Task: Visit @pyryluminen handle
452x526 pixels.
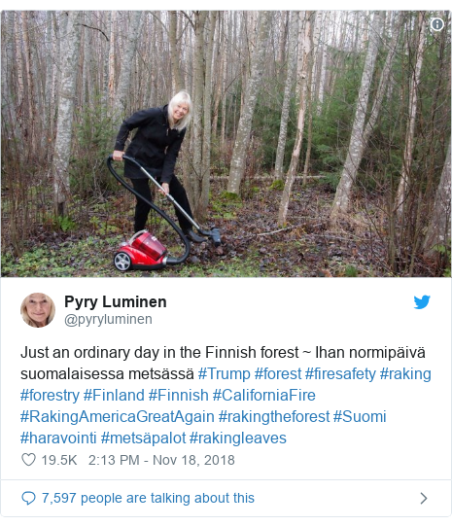Action: pyautogui.click(x=108, y=319)
